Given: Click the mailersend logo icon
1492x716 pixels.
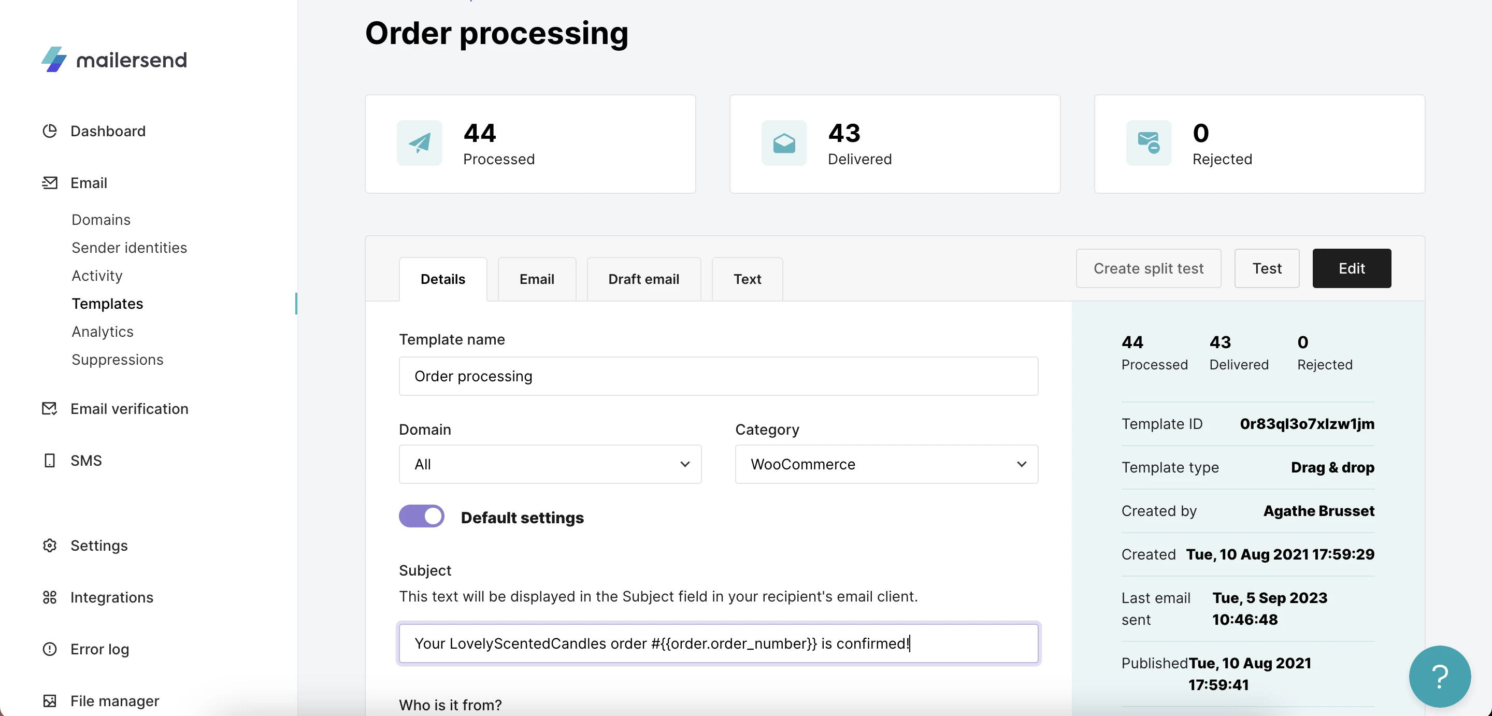Looking at the screenshot, I should 54,60.
